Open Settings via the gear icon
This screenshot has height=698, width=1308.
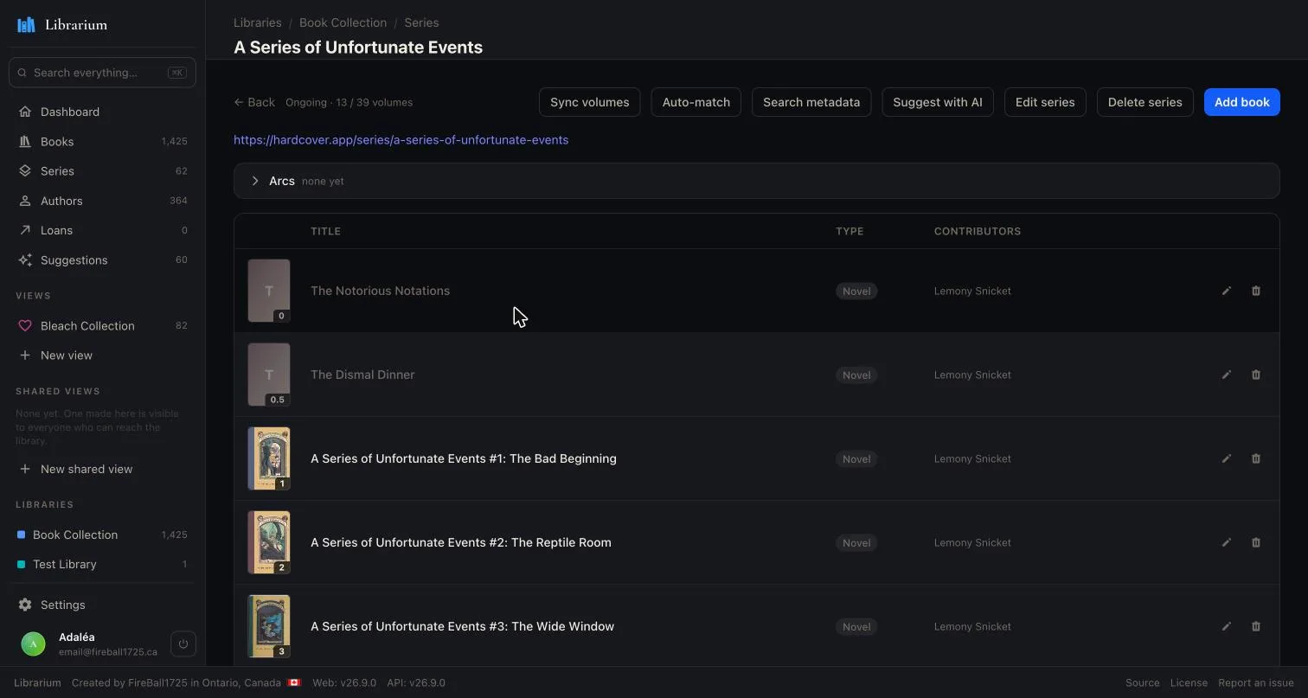tap(25, 605)
